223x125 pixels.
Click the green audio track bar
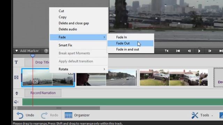click(x=123, y=102)
